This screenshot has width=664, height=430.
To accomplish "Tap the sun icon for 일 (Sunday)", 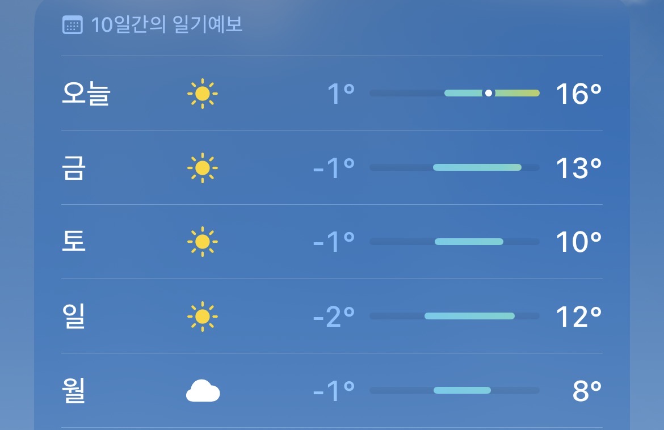I will pos(203,317).
